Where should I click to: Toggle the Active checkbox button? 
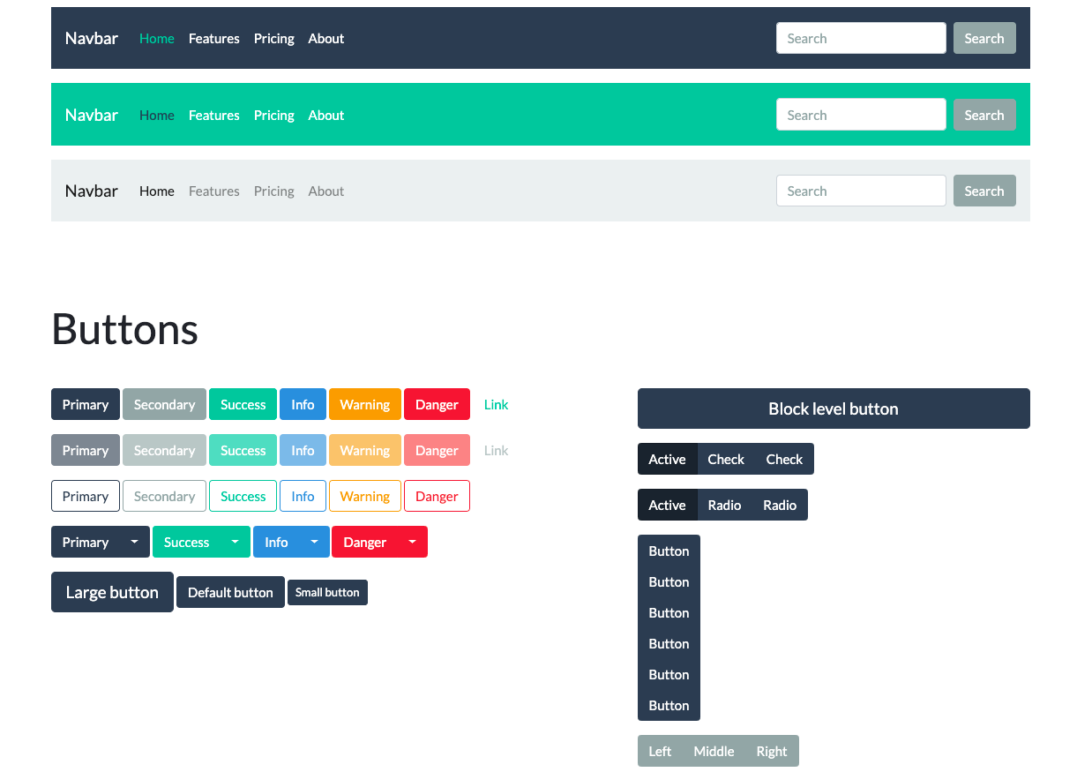pyautogui.click(x=667, y=459)
